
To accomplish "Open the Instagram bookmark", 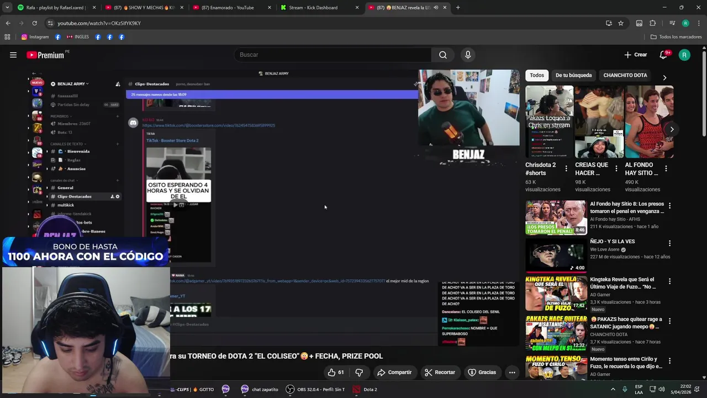I will point(35,37).
